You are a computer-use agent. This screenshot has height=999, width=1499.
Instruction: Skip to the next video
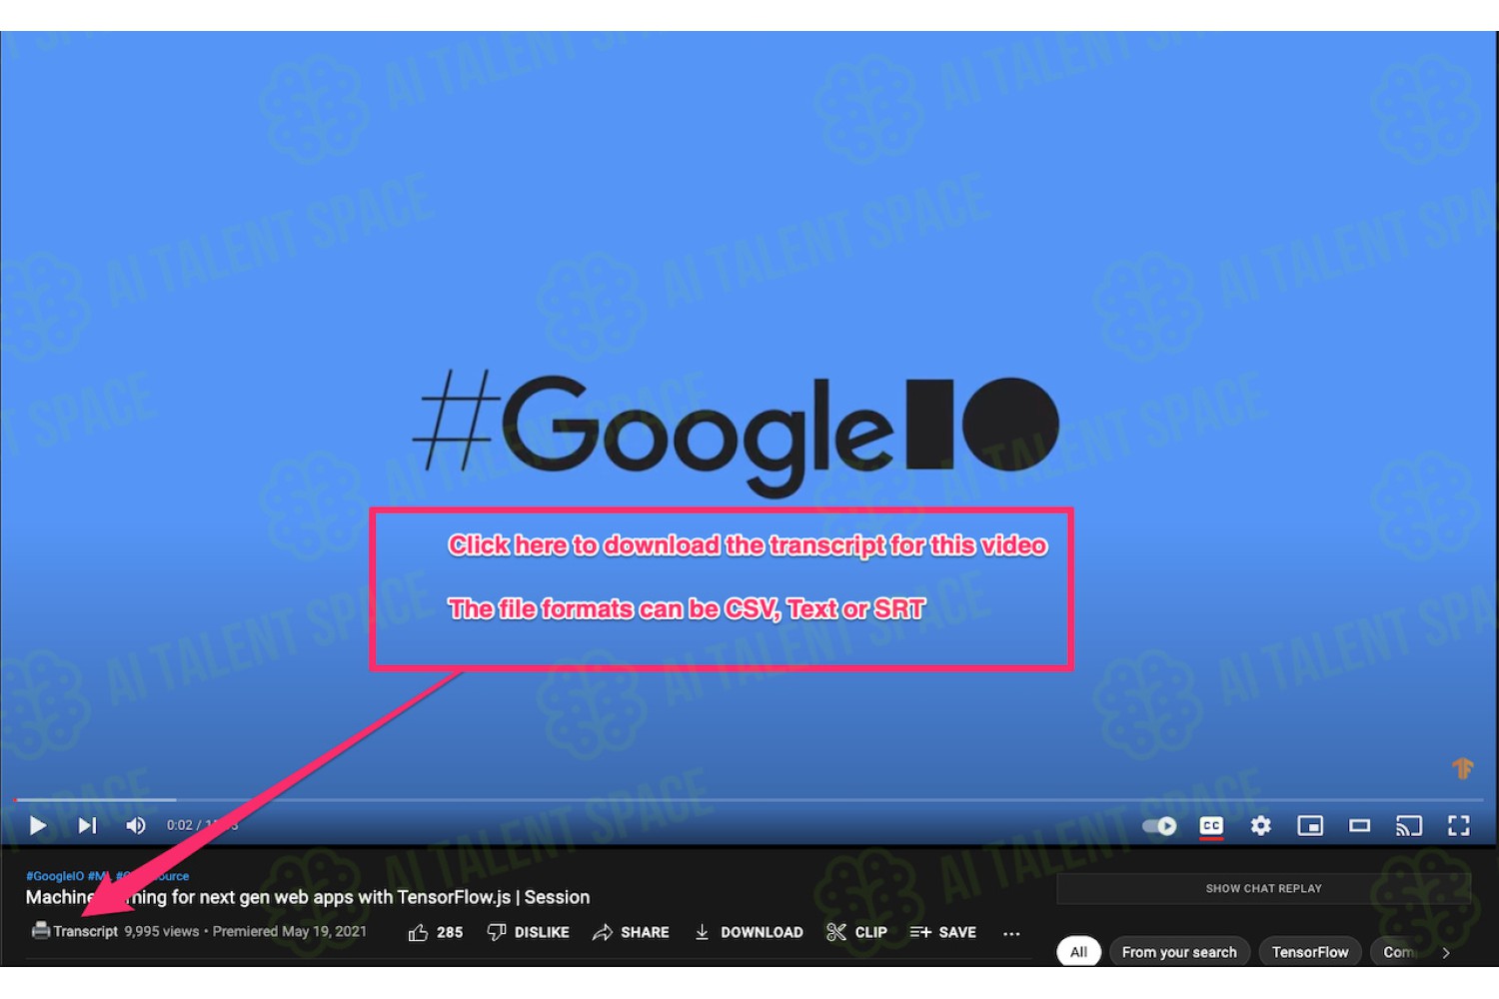coord(88,825)
